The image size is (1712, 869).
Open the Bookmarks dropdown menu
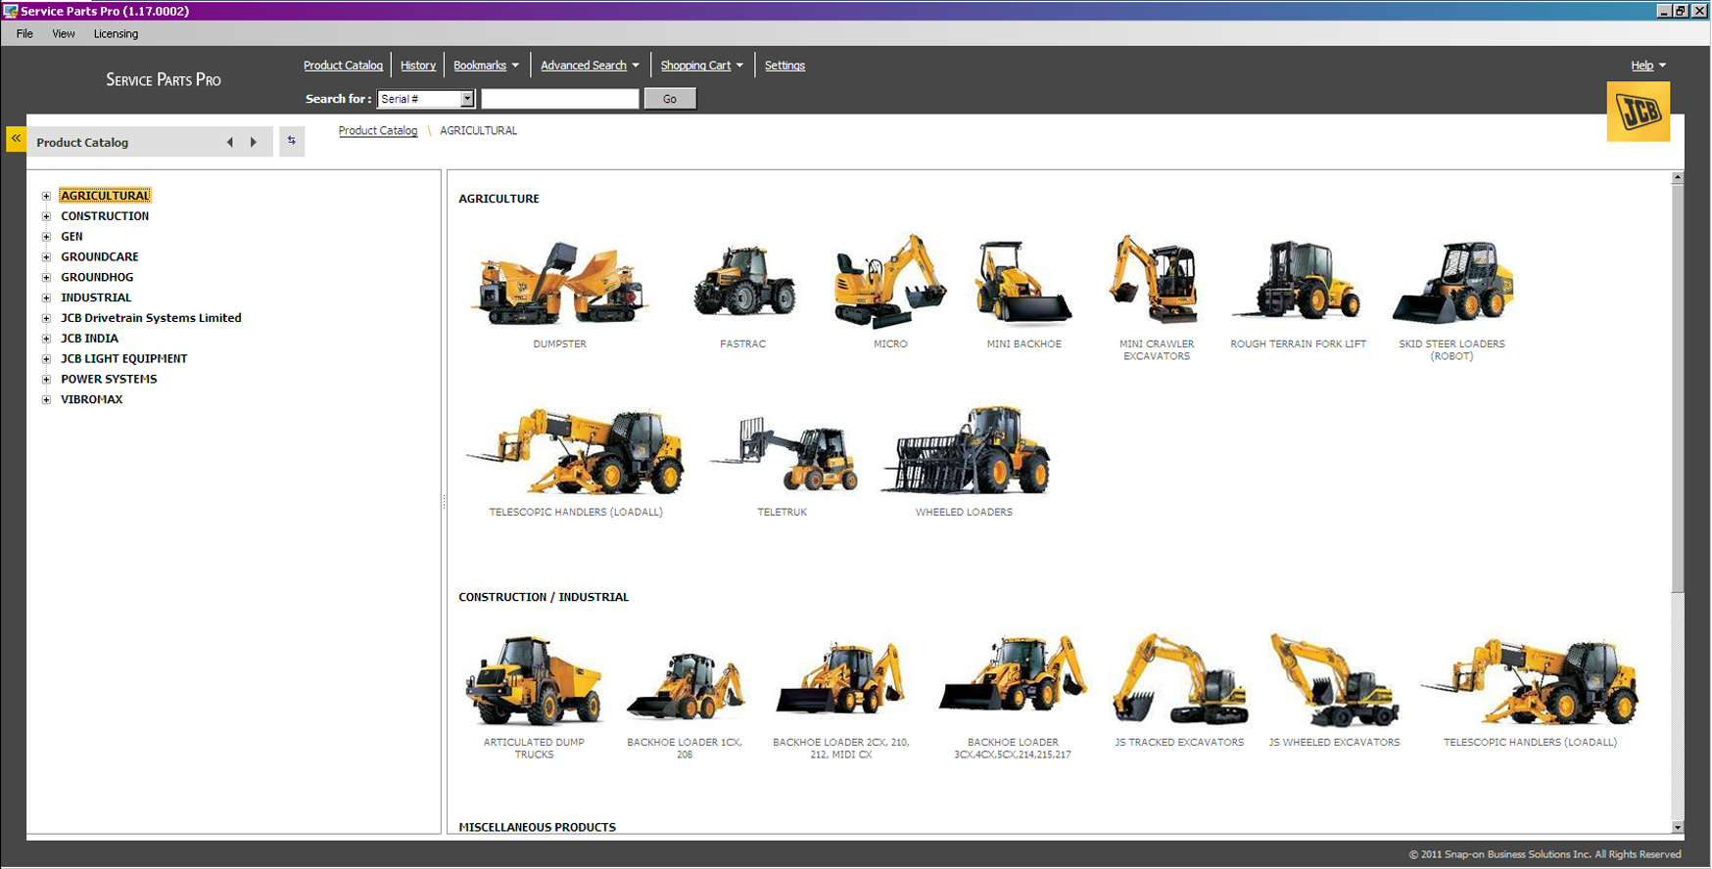(486, 66)
